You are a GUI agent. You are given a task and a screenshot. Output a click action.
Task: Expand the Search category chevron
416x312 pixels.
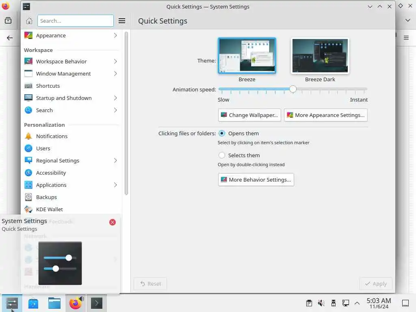point(115,110)
